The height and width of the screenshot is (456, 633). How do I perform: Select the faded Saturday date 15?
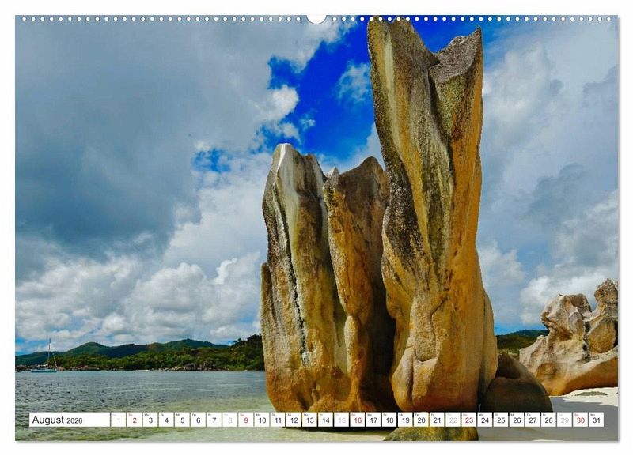click(x=342, y=420)
